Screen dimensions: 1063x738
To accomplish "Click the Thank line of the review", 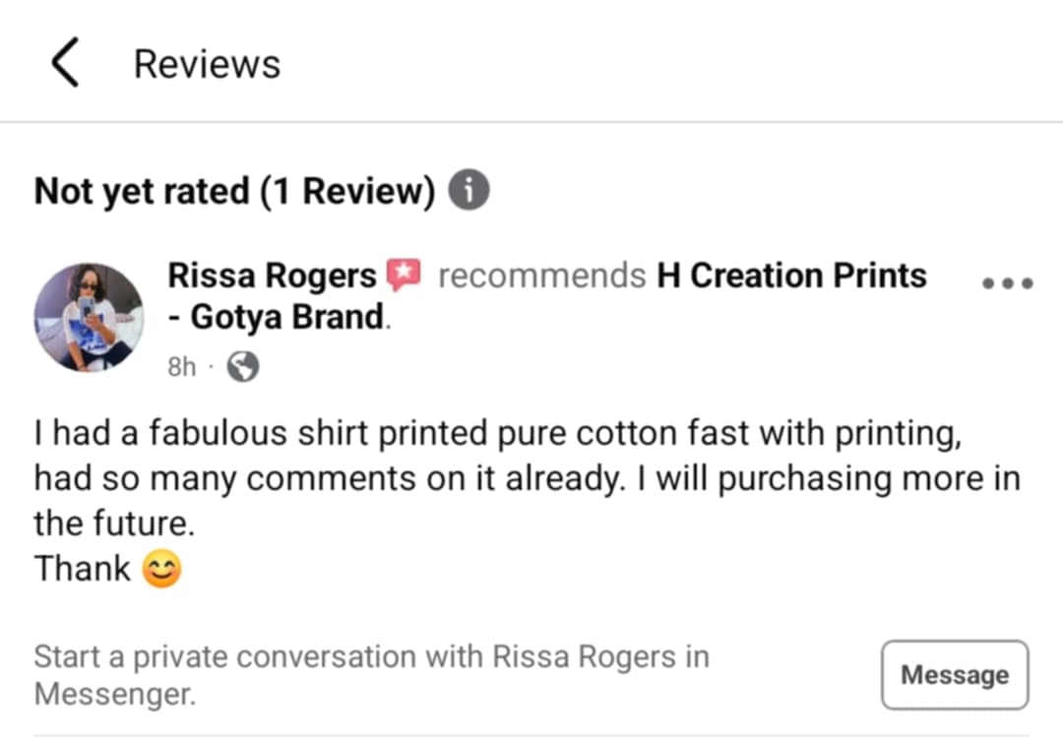I will [x=83, y=569].
